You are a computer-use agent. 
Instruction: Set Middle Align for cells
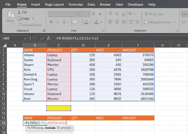pyautogui.click(x=117, y=14)
